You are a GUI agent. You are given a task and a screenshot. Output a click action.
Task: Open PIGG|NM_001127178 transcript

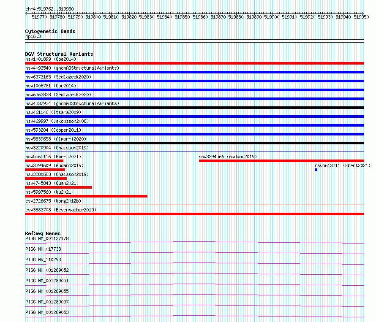point(47,238)
